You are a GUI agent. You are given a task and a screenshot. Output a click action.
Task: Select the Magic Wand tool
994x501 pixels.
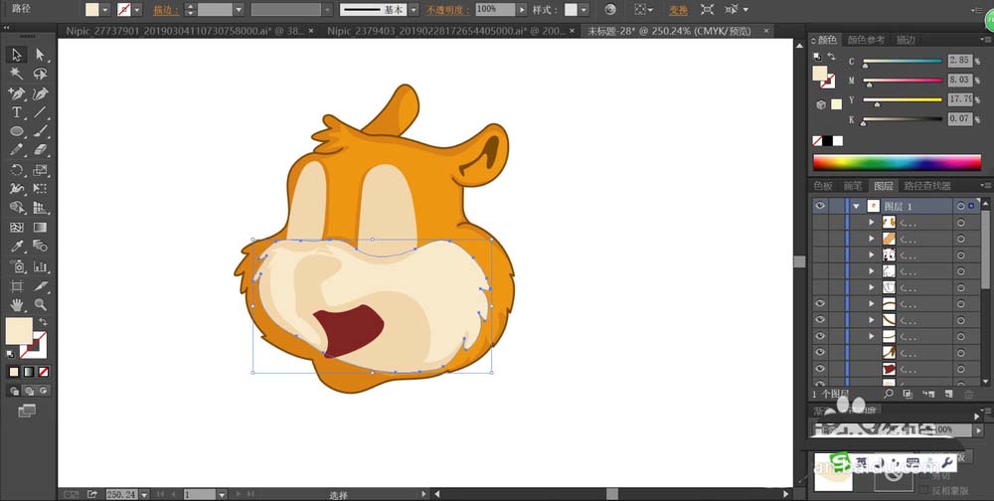tap(17, 75)
